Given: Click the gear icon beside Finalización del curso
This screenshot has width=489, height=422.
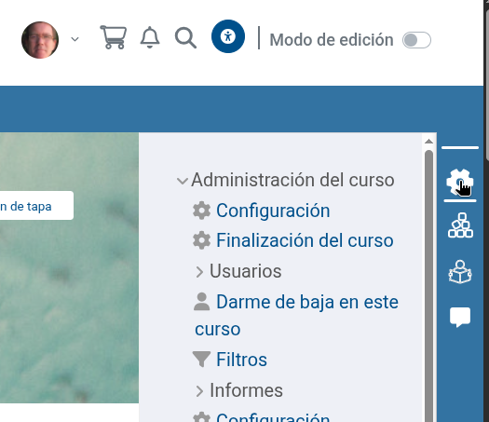Looking at the screenshot, I should pos(202,240).
